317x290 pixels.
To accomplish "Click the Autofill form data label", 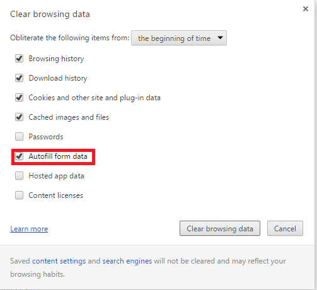I will (x=58, y=156).
